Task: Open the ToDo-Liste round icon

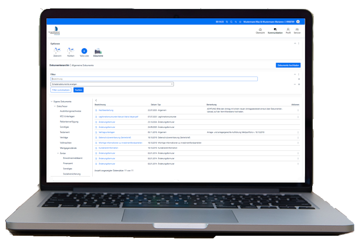Action: (84, 51)
